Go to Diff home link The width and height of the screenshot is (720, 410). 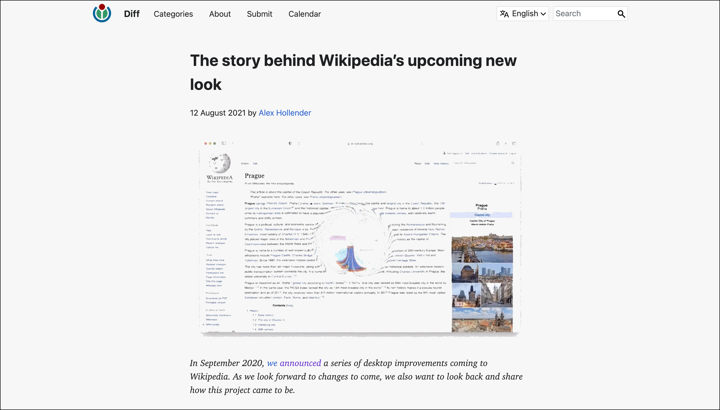(x=132, y=14)
